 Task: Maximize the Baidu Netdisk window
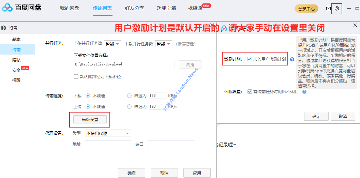coord(357,9)
